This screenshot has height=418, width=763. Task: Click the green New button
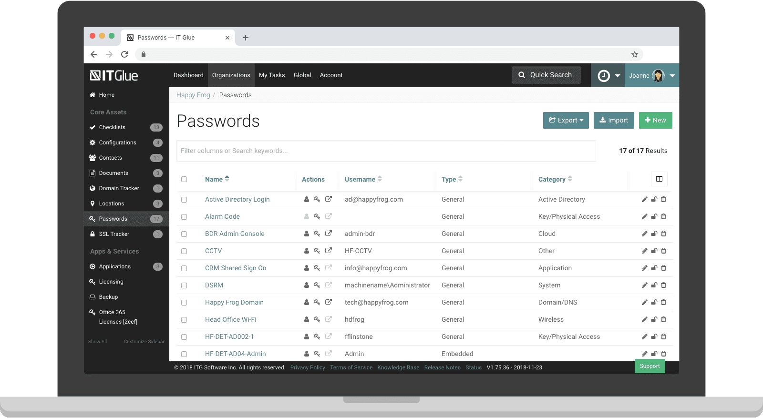pyautogui.click(x=655, y=121)
